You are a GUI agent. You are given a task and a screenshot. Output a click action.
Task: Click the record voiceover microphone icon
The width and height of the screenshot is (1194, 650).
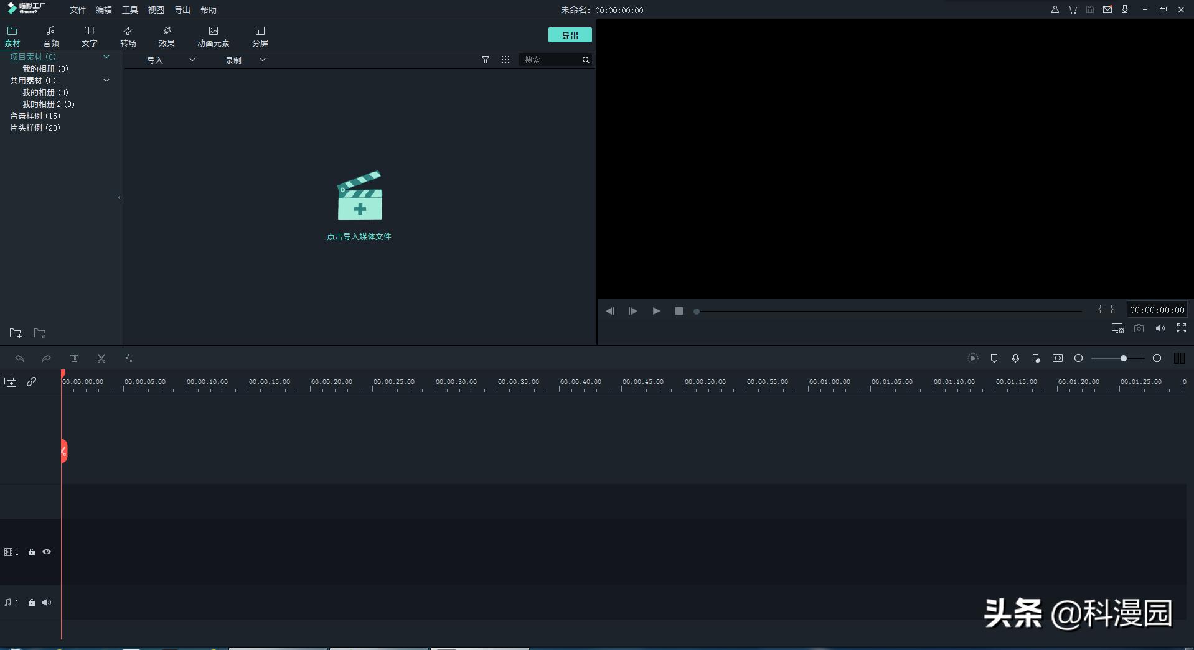coord(1015,358)
